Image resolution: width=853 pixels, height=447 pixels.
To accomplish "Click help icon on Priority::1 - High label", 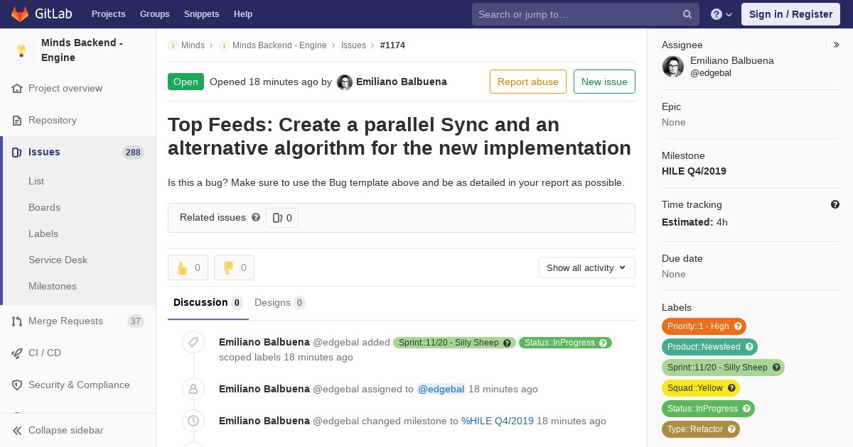I will pos(738,326).
